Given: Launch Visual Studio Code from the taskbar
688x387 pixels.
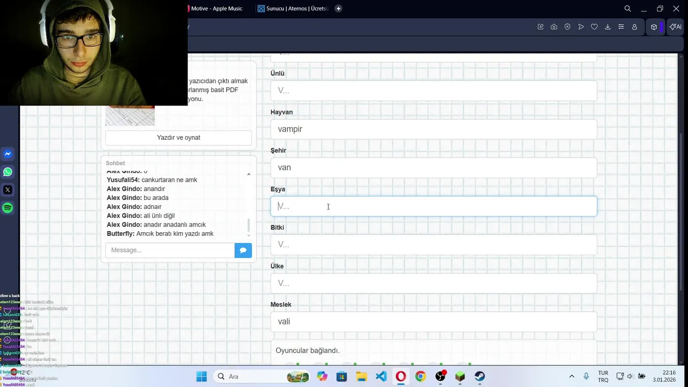Looking at the screenshot, I should tap(381, 377).
